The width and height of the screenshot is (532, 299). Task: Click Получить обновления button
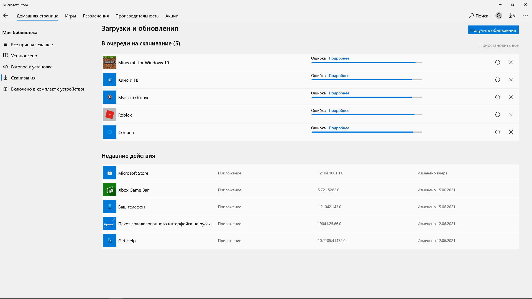493,30
